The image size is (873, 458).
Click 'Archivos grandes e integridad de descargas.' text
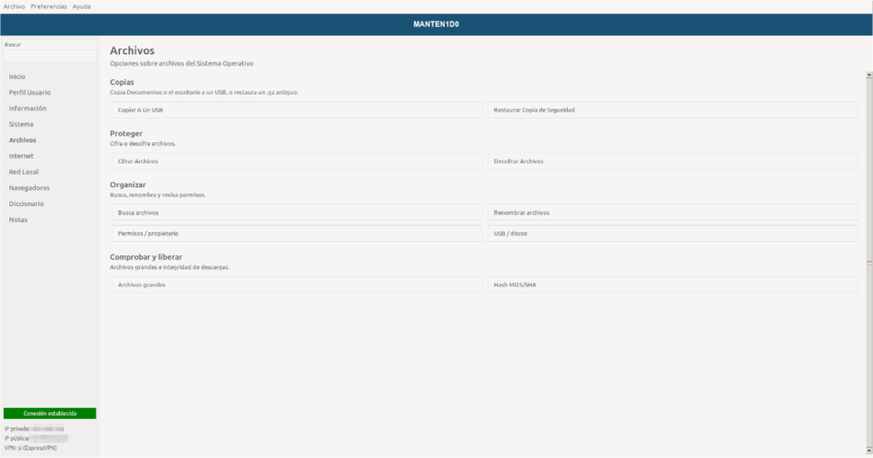point(170,267)
